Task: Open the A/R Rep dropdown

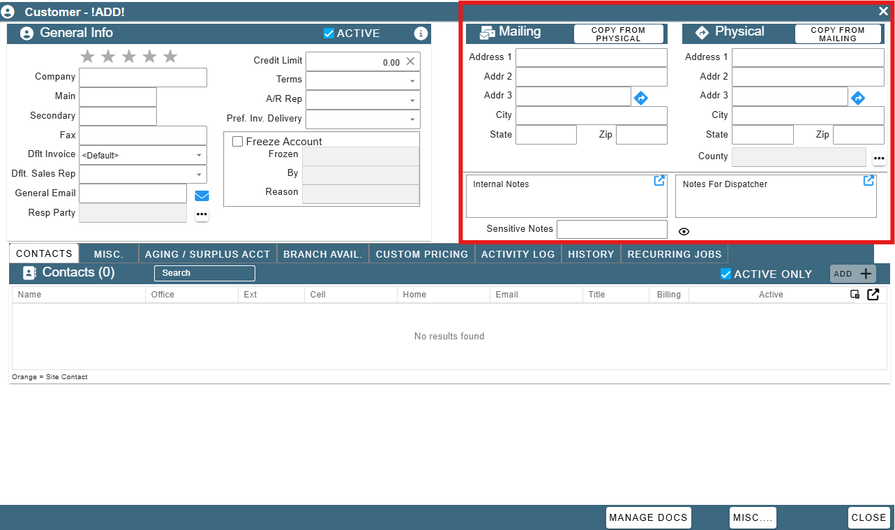Action: pos(412,101)
